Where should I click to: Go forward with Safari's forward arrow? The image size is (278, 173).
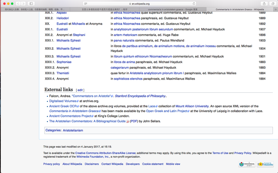tap(23, 3)
